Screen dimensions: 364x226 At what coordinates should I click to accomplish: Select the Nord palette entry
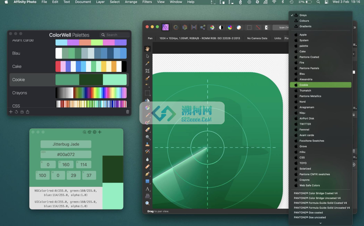(x=320, y=101)
